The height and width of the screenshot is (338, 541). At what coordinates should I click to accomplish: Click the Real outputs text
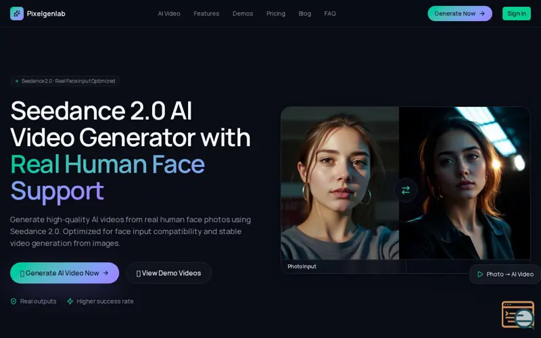pyautogui.click(x=38, y=301)
